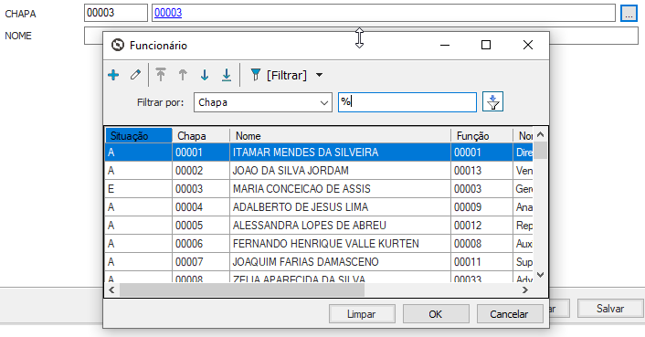
Task: Apply filter with funnel button beside input
Action: [492, 102]
